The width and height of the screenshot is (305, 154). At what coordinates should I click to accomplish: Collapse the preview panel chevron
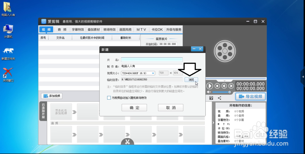click(224, 81)
